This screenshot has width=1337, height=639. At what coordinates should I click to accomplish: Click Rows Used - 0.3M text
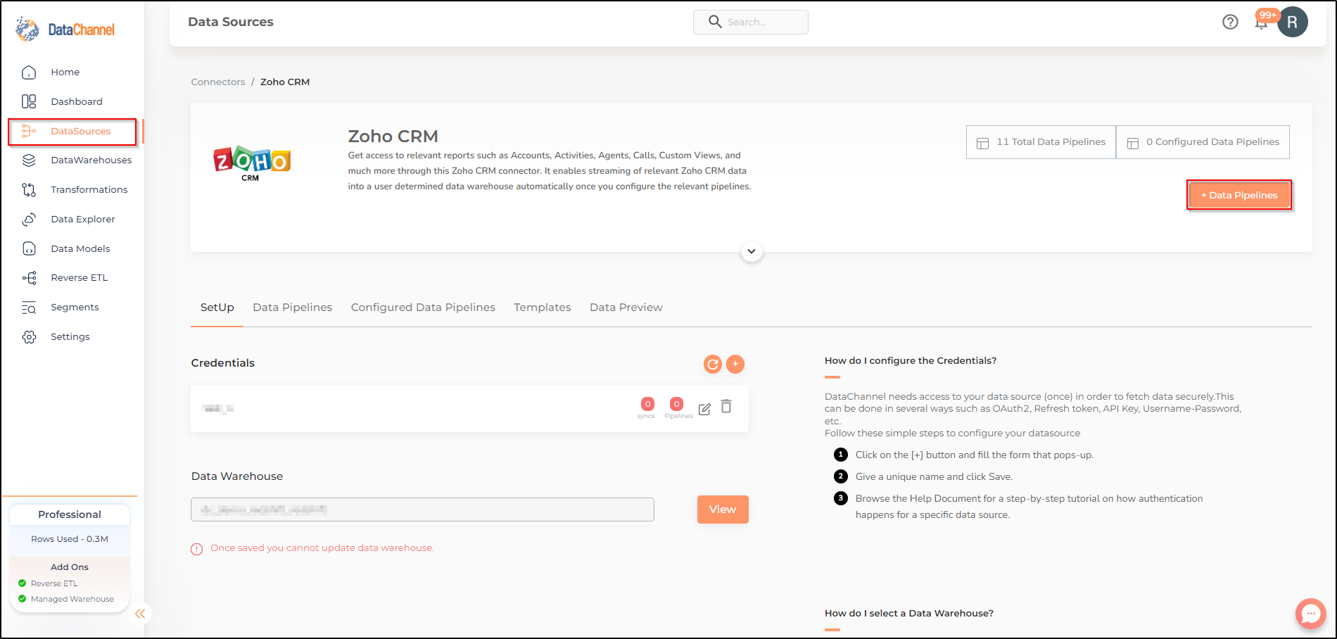click(70, 539)
